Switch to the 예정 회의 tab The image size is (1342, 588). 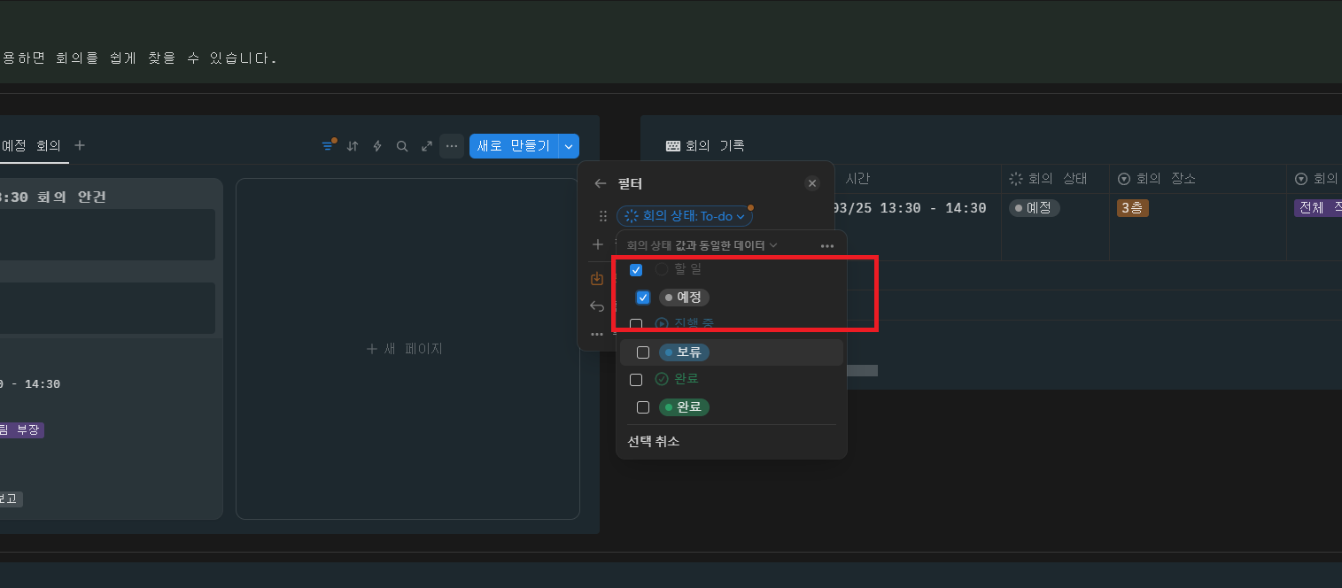point(30,145)
